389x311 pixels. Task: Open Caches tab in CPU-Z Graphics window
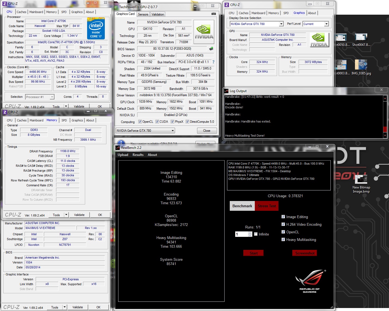pyautogui.click(x=244, y=13)
